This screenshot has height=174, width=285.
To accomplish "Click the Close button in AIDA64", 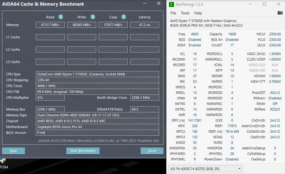I will (x=152, y=150).
